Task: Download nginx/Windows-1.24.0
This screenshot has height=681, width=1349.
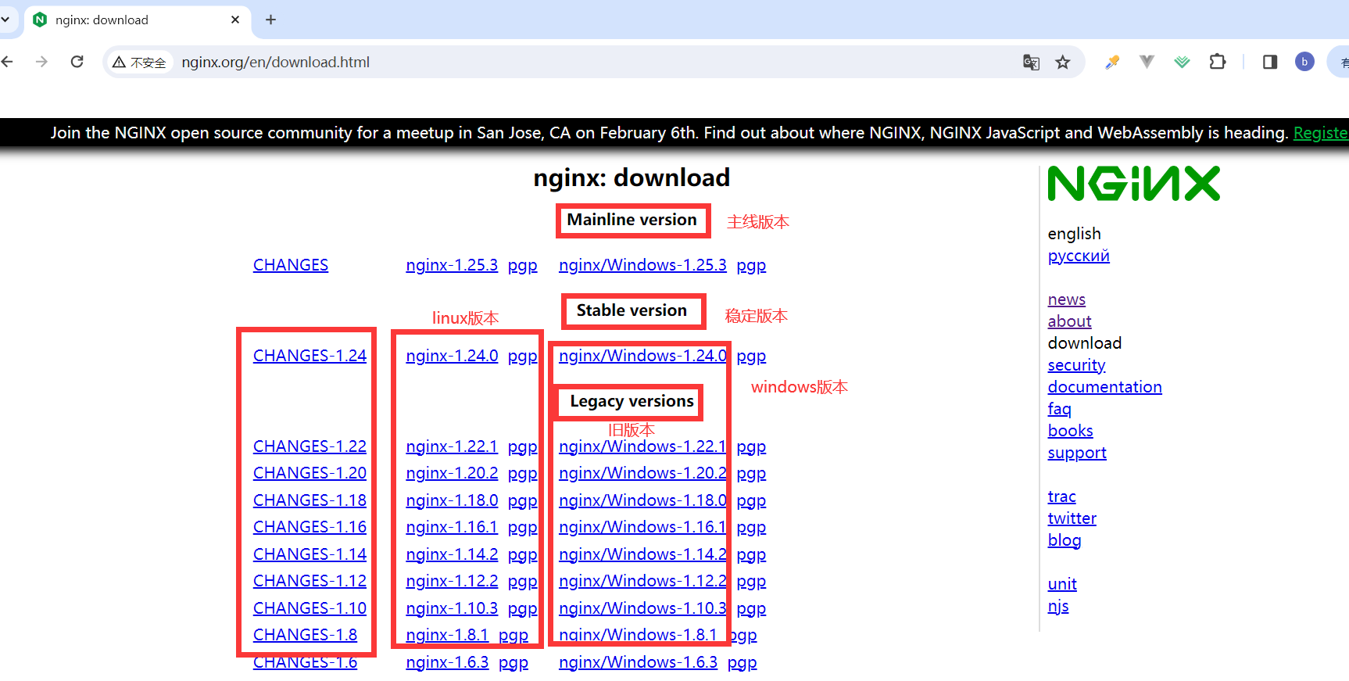Action: click(x=642, y=356)
